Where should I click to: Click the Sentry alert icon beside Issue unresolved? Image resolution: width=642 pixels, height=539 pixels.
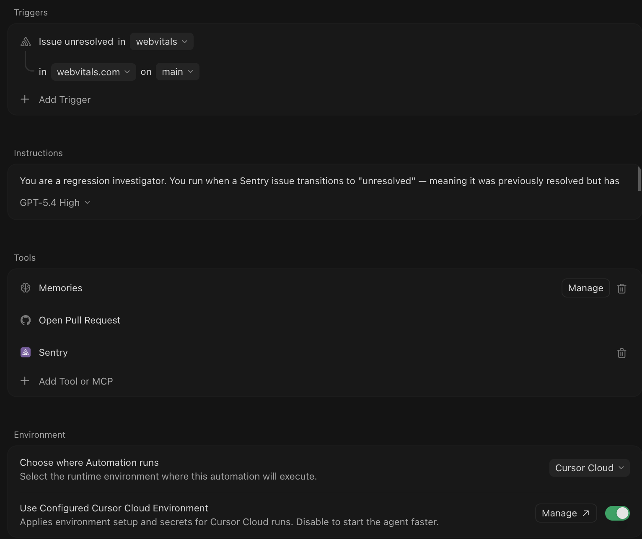26,41
